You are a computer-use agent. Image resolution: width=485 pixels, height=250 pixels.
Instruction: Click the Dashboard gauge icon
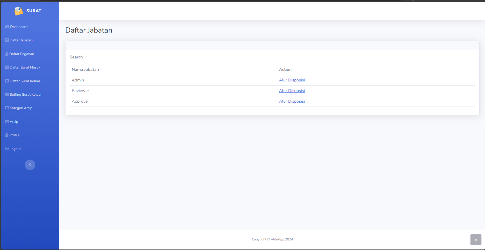[7, 27]
